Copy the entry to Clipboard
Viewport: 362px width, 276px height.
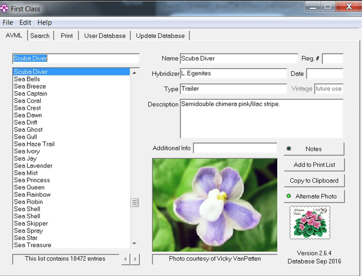[x=314, y=180]
